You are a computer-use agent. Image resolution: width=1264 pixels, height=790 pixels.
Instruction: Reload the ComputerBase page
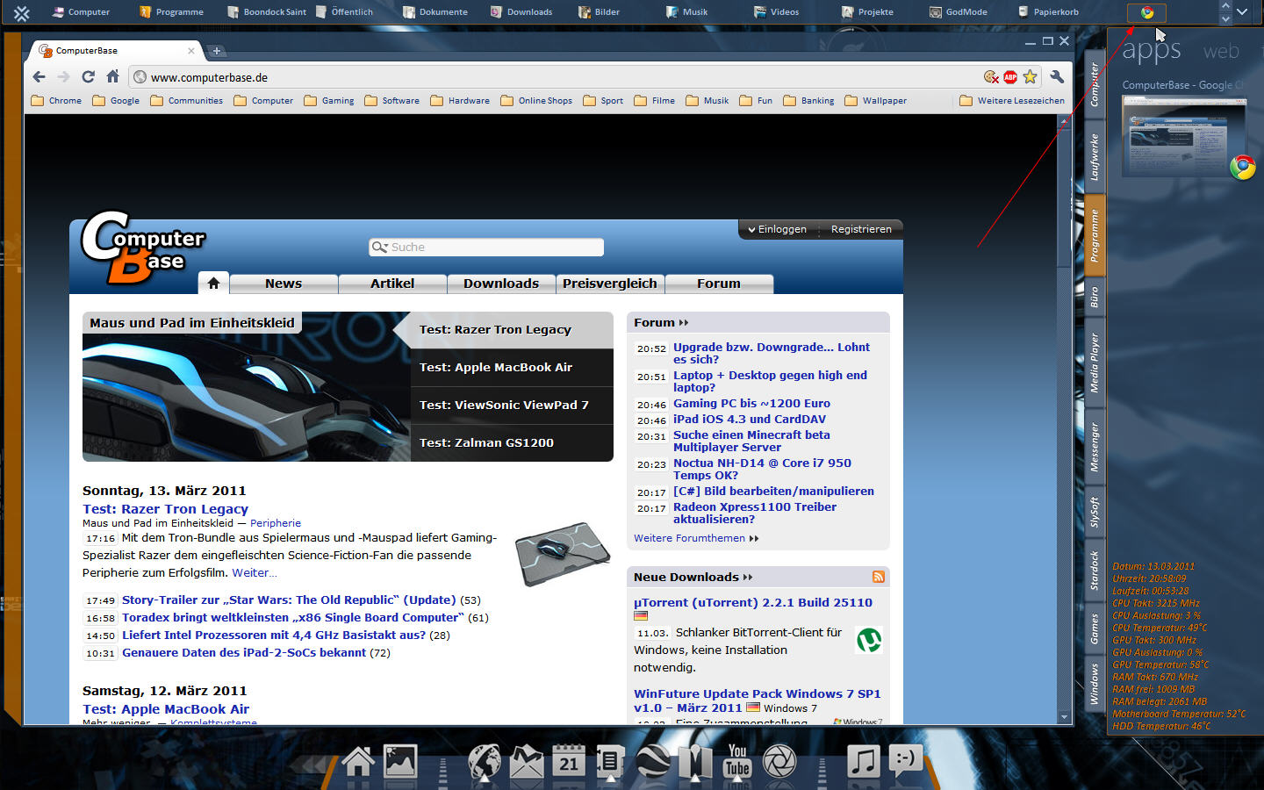point(88,77)
